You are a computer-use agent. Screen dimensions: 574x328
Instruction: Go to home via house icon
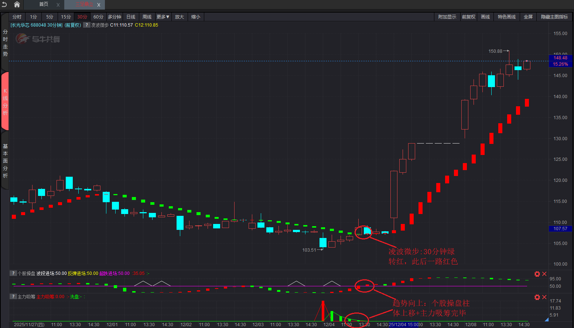(17, 4)
